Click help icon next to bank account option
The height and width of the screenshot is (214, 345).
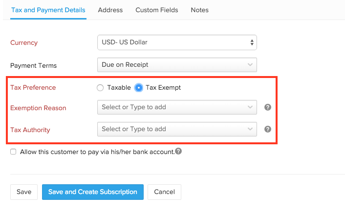pyautogui.click(x=178, y=151)
